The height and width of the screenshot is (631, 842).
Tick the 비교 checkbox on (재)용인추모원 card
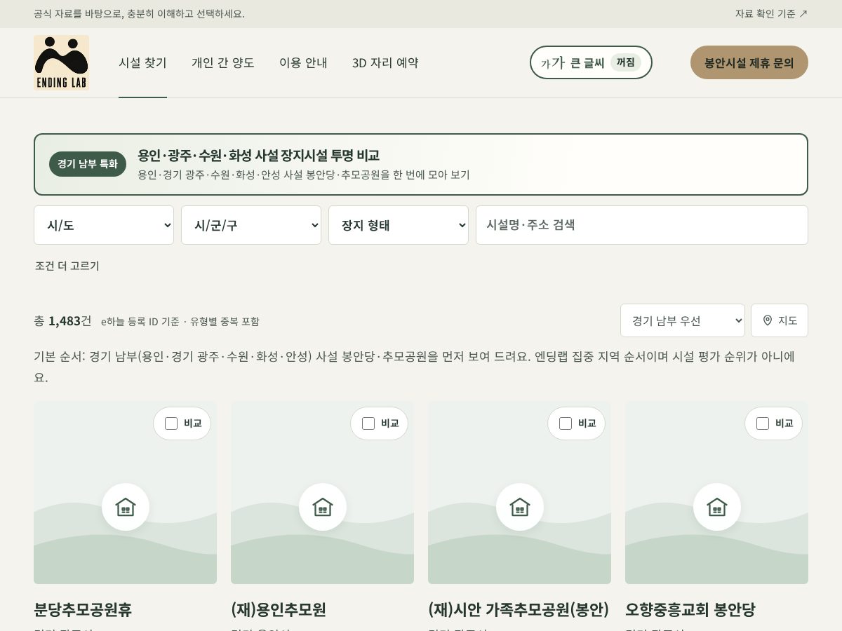[x=368, y=423]
